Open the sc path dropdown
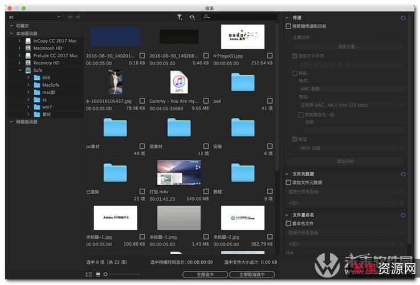Screen dimensions: 420x285 tap(35, 17)
